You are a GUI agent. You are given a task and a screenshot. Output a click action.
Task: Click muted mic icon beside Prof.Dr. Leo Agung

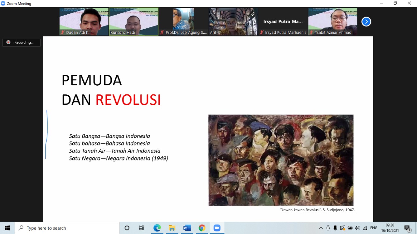[x=162, y=33]
